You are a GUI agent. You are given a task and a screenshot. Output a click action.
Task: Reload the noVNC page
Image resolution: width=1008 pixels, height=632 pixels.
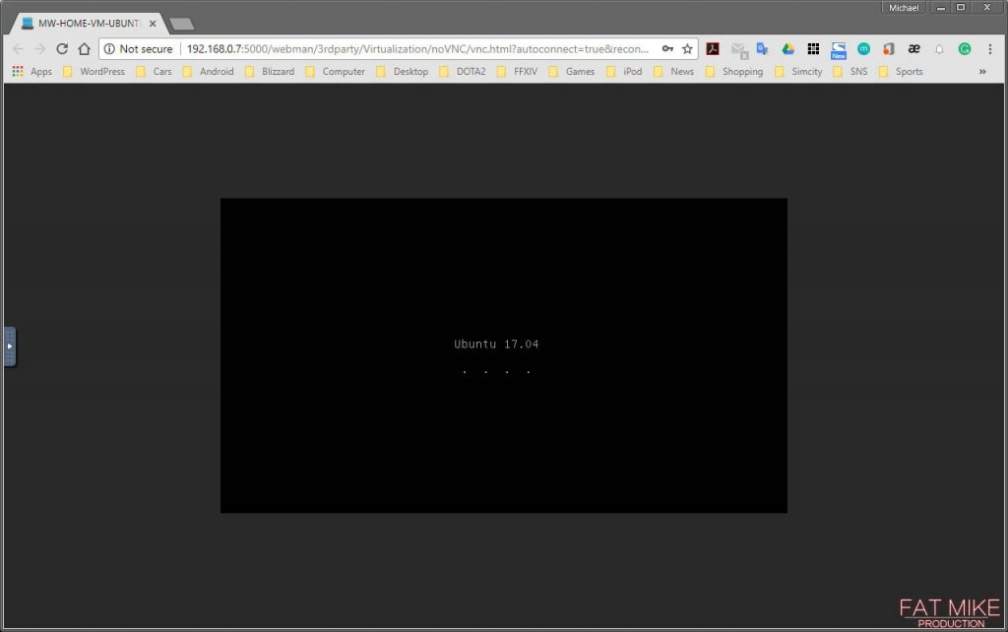click(x=62, y=49)
